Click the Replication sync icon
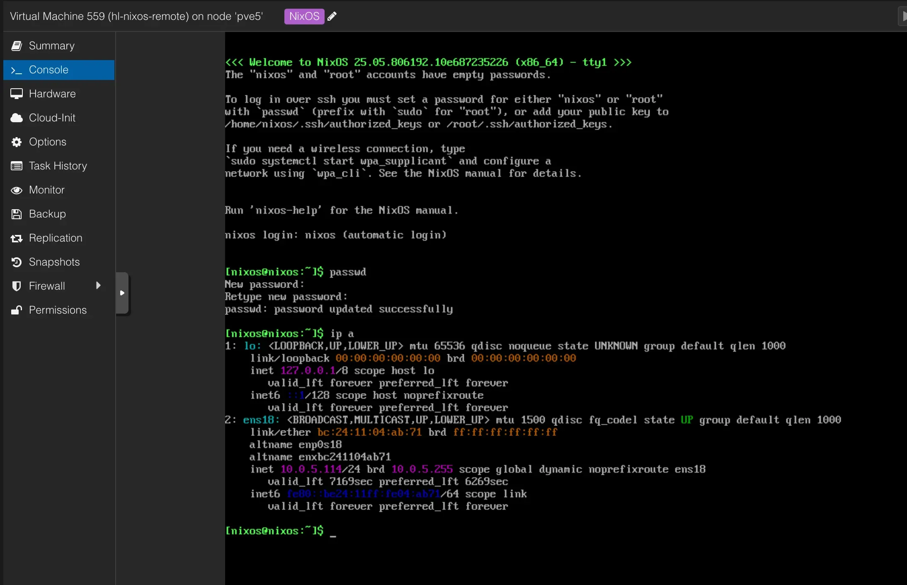This screenshot has height=585, width=907. click(17, 238)
